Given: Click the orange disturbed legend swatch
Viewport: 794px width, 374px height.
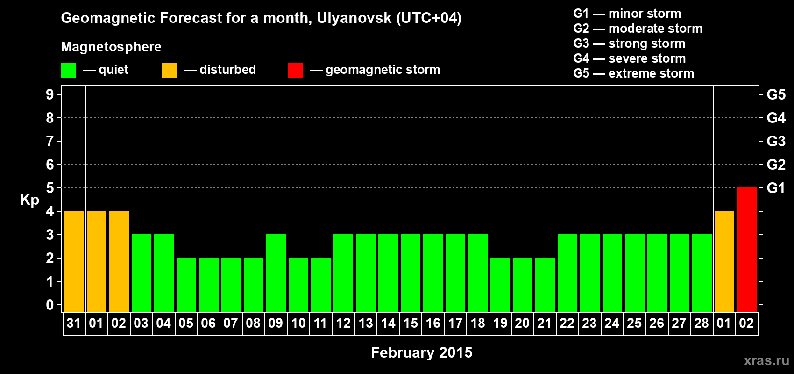Looking at the screenshot, I should pos(169,71).
